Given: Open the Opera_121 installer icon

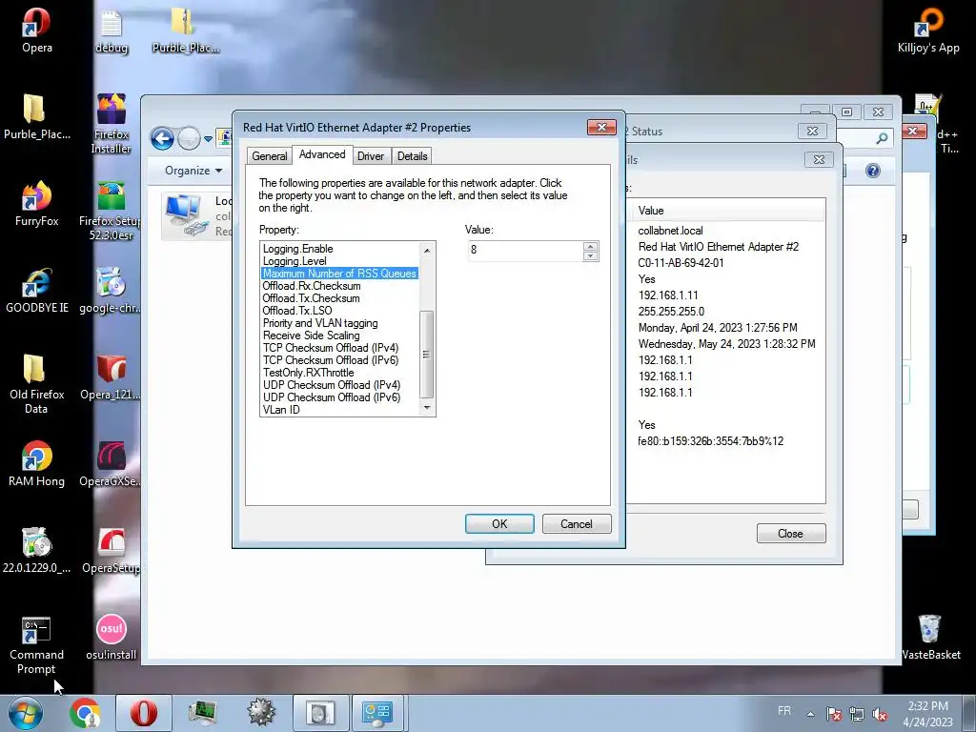Looking at the screenshot, I should 111,376.
